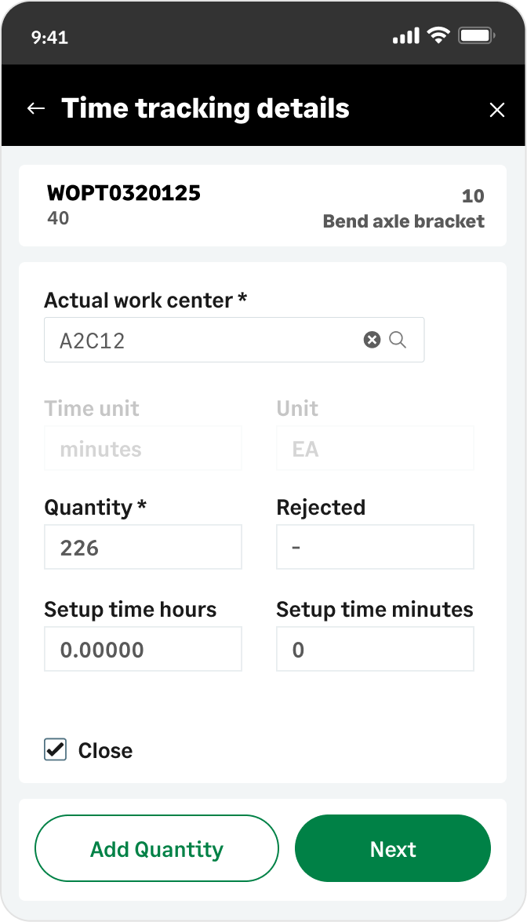
Task: Open work center search magnifier
Action: (x=398, y=340)
